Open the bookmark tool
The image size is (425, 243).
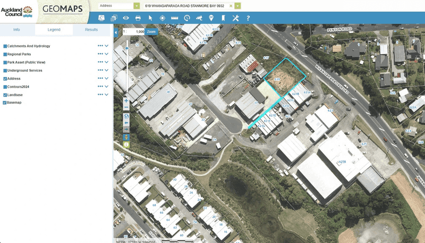pos(223,18)
